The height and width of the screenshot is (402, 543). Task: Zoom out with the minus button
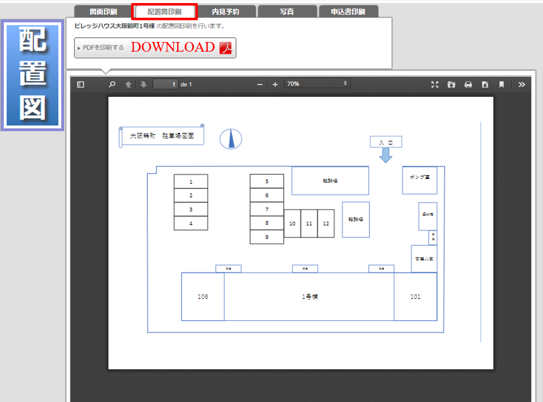click(x=260, y=85)
